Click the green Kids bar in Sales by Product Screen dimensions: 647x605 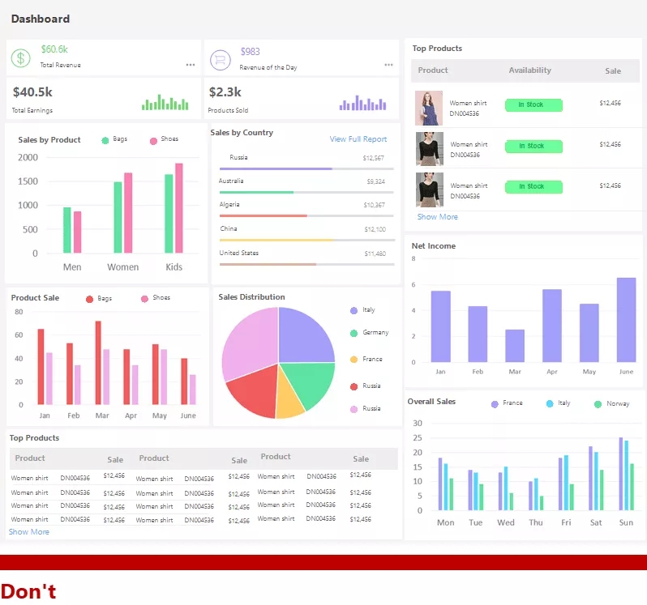169,214
